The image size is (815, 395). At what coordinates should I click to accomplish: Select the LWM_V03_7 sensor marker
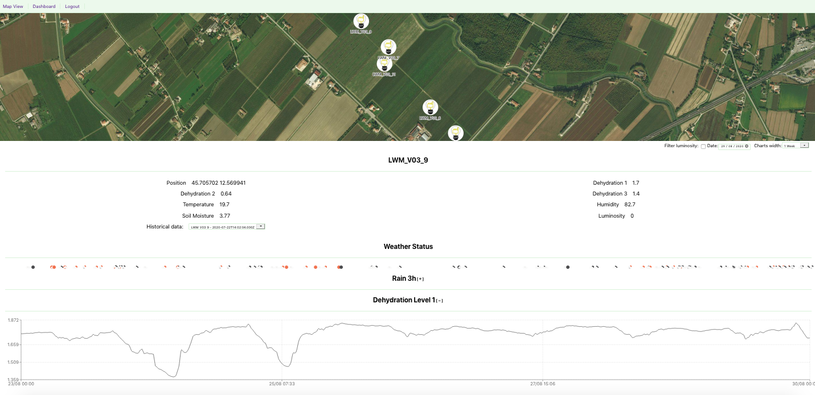388,47
